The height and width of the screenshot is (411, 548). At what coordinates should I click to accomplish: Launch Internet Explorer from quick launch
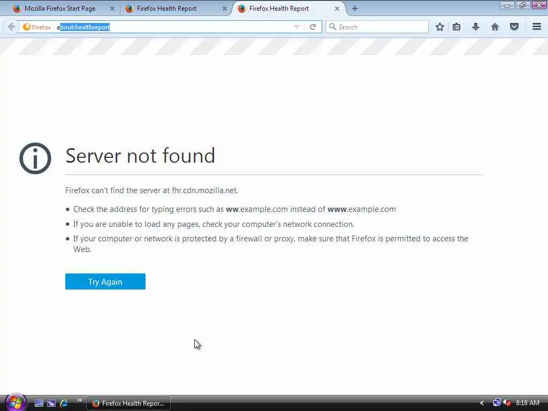tap(64, 403)
